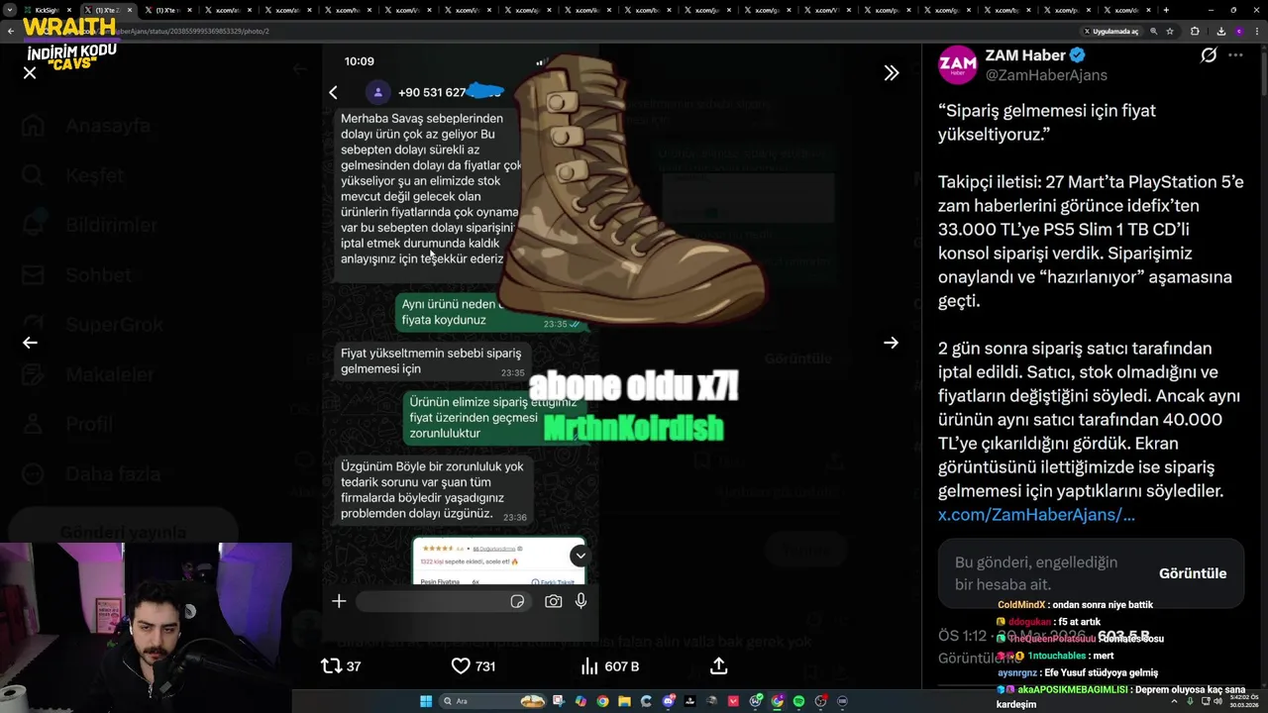Click the ZAM Haber account name

click(x=1025, y=55)
